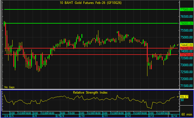Click the 2/6 date marker on time axis
The height and width of the screenshot is (118, 194).
pyautogui.click(x=35, y=116)
